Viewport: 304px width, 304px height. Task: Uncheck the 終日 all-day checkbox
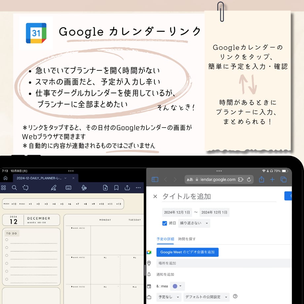click(165, 223)
